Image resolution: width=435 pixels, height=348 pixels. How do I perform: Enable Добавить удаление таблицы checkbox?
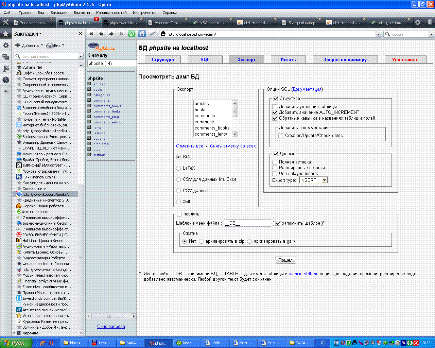click(x=275, y=107)
